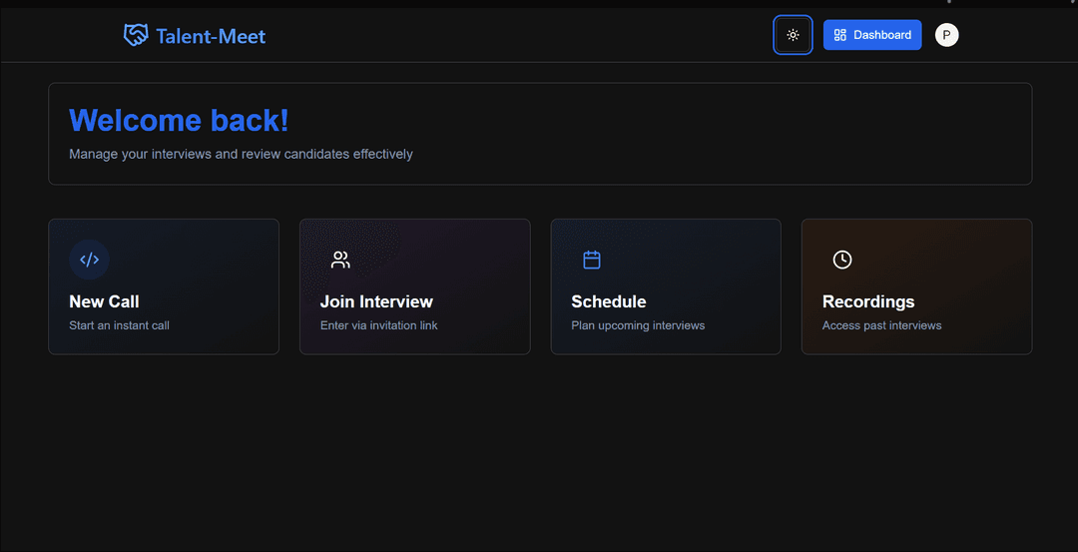Click the clock icon on Recordings card

(842, 260)
